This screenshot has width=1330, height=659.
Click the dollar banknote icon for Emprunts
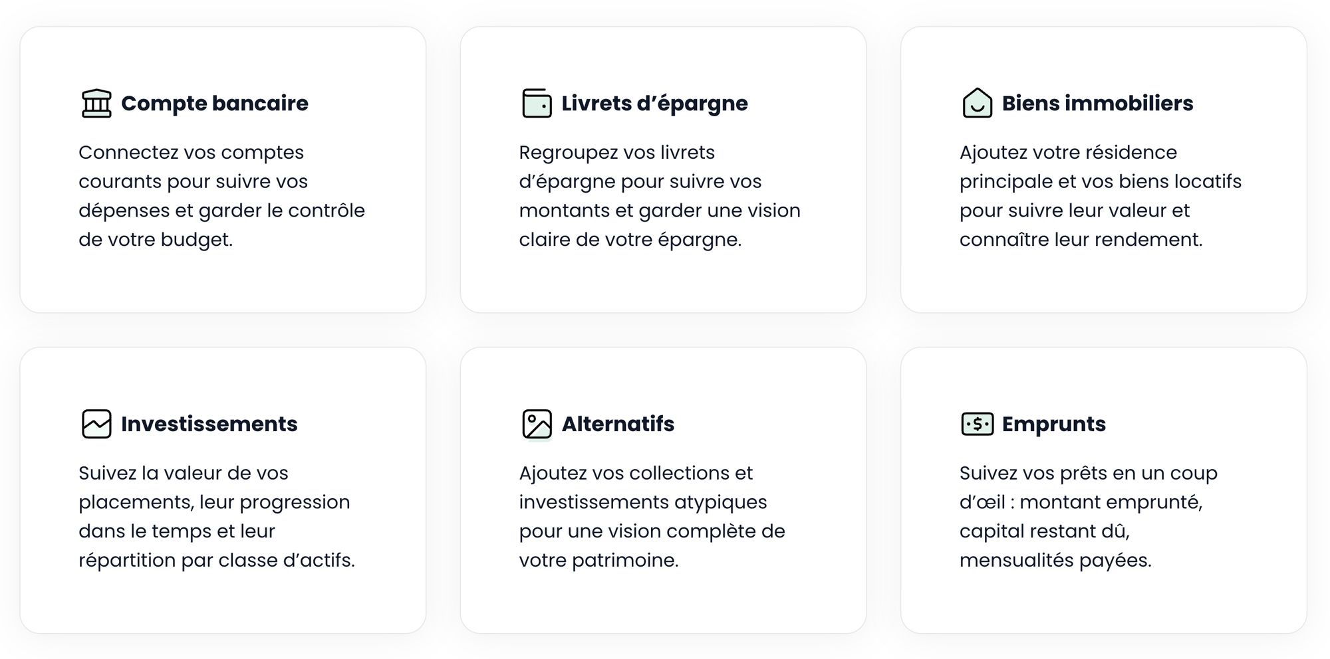pos(977,424)
